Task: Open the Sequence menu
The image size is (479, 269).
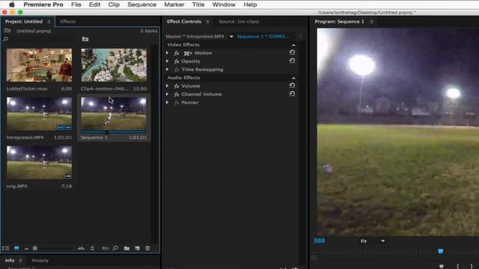Action: 141,4
